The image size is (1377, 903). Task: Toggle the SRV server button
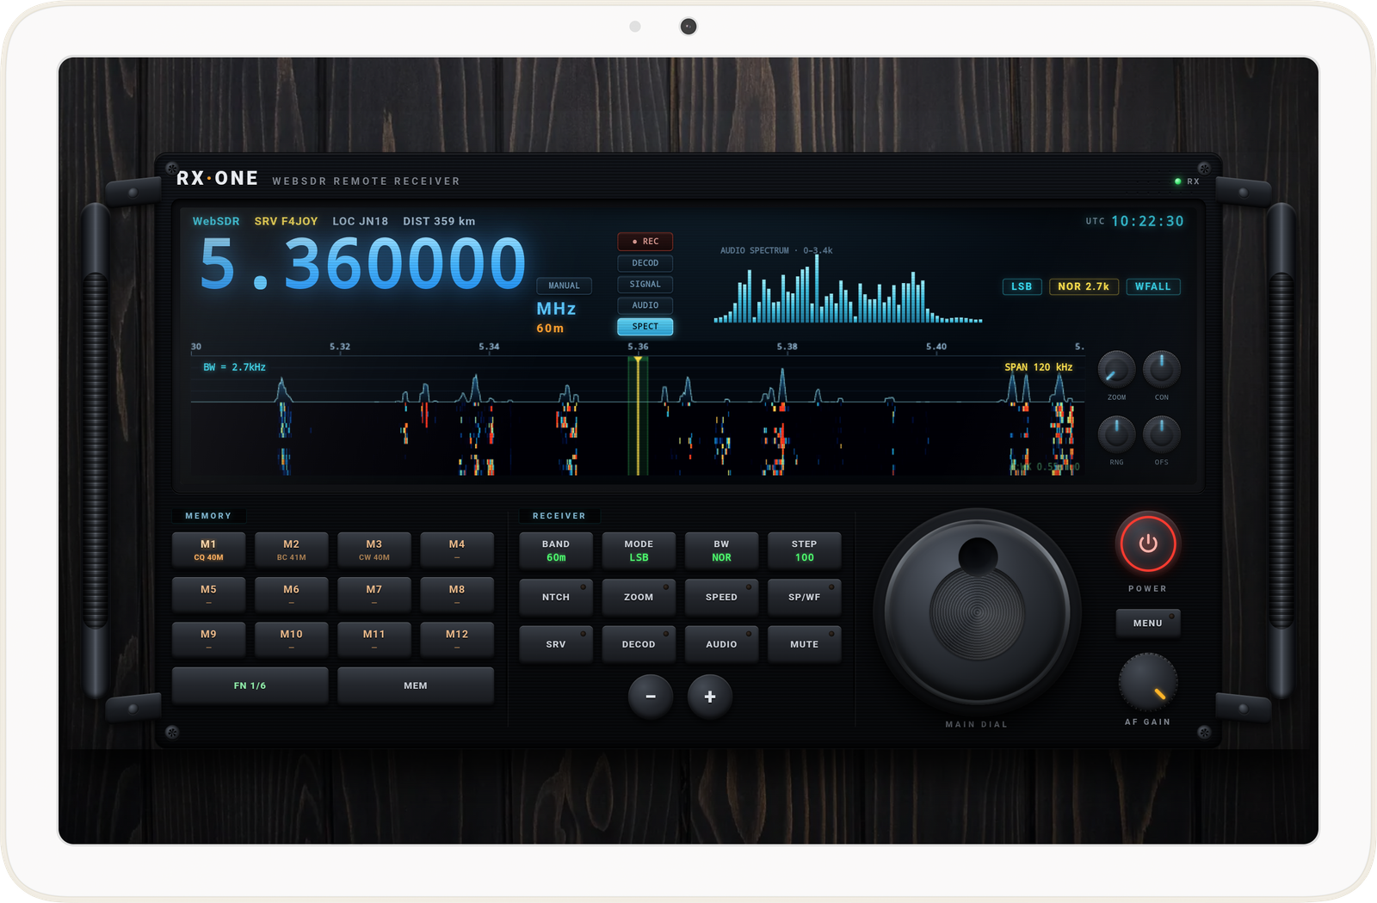tap(556, 644)
